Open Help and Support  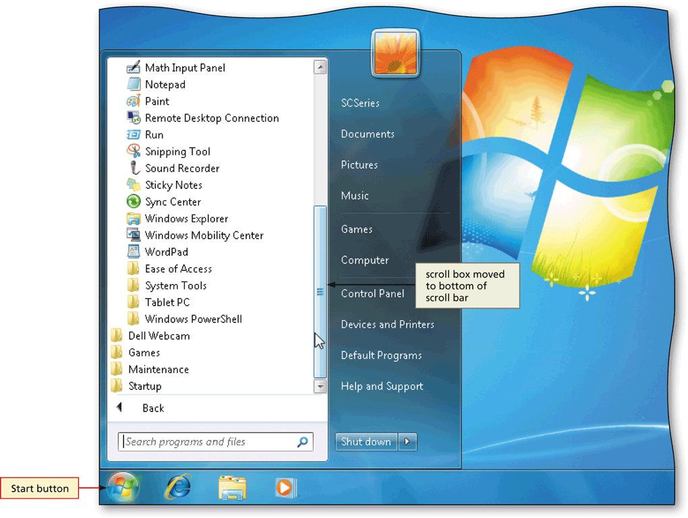coord(382,386)
